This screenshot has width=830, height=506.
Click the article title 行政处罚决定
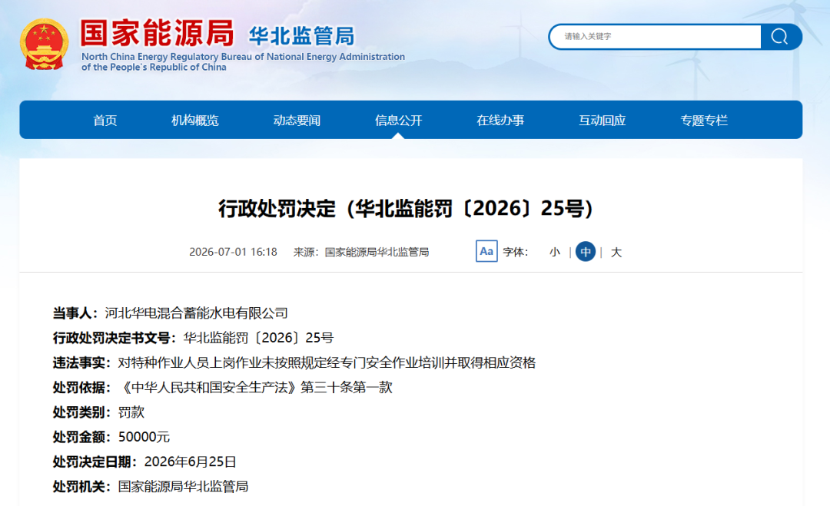pos(406,208)
